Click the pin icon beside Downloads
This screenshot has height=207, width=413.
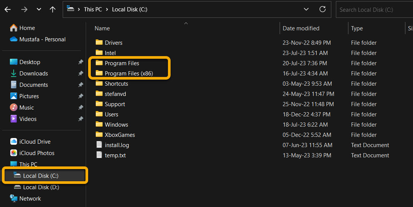(x=81, y=73)
